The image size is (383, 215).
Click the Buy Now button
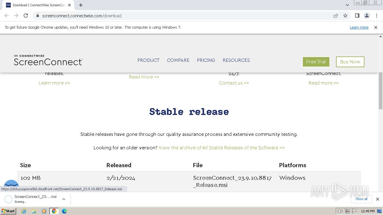click(350, 62)
